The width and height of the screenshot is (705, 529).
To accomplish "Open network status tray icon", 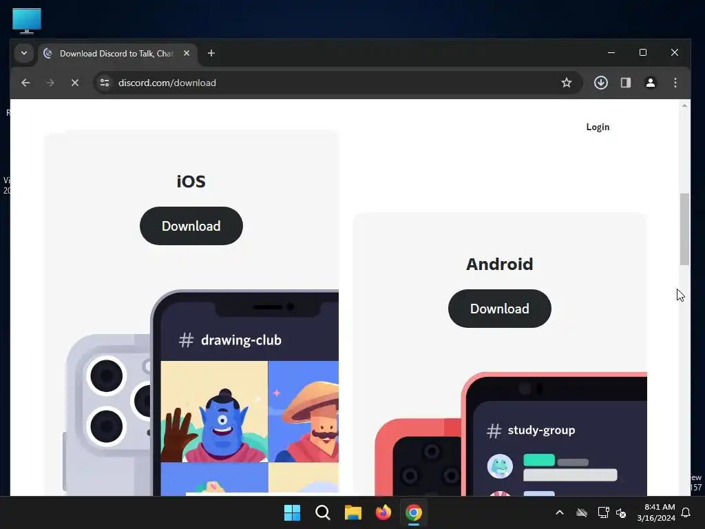I will coord(603,512).
